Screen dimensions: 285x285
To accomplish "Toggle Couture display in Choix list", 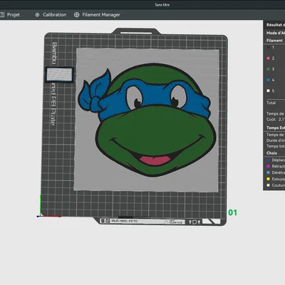I will (268, 185).
